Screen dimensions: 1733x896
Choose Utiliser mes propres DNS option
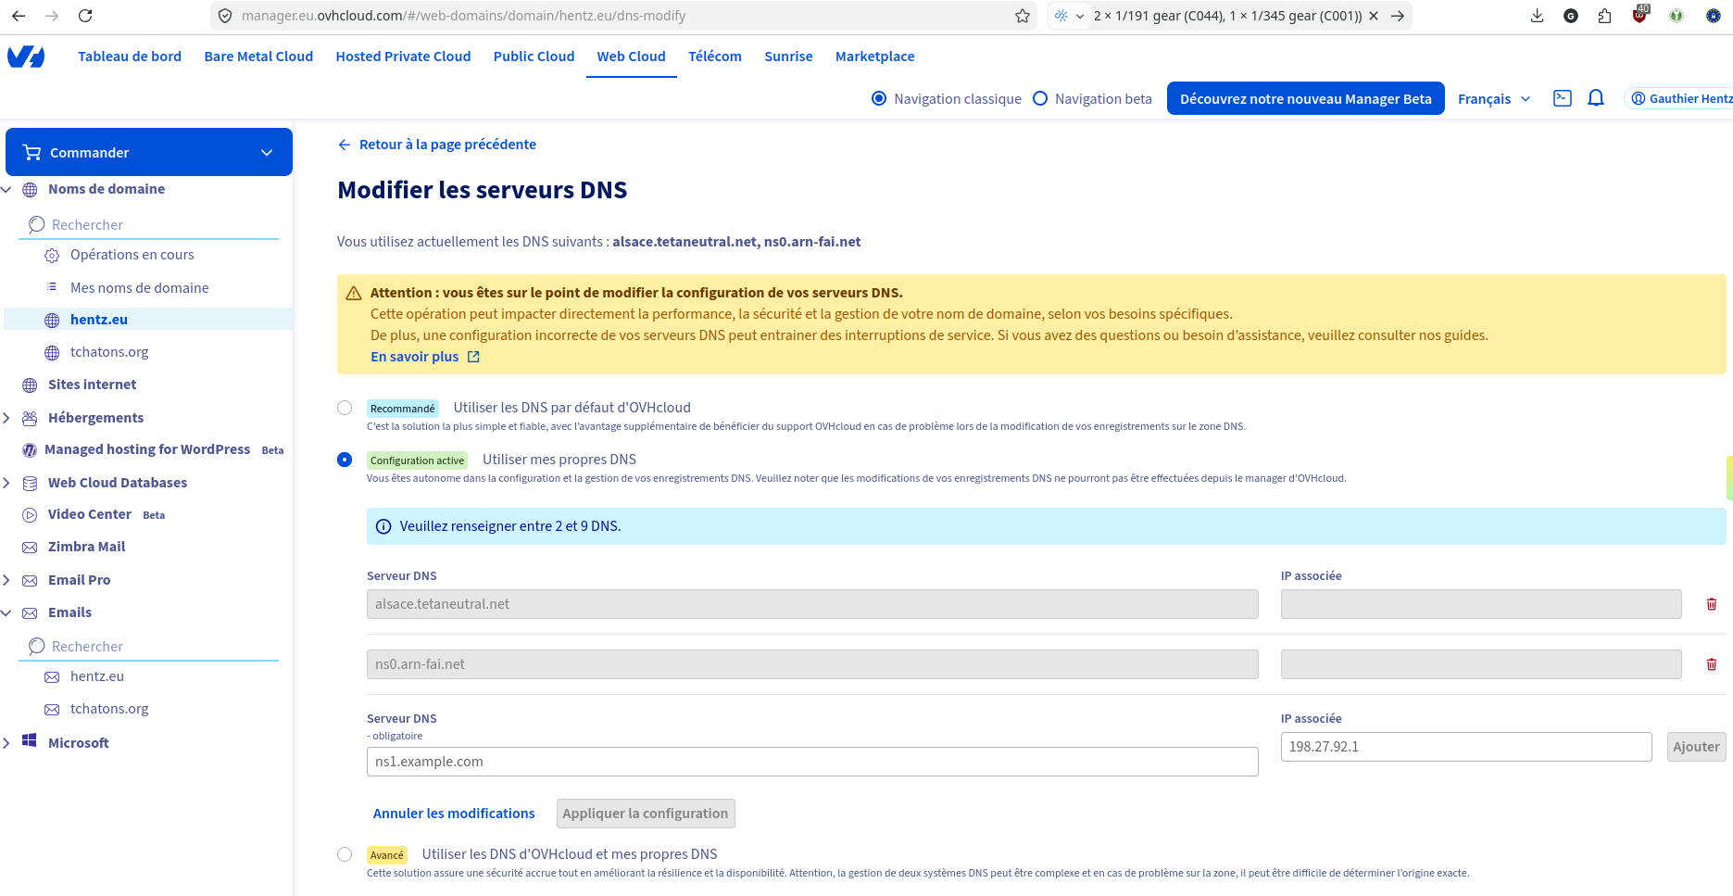(345, 460)
